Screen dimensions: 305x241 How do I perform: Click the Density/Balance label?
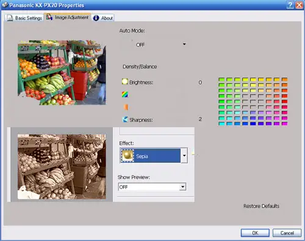point(140,67)
